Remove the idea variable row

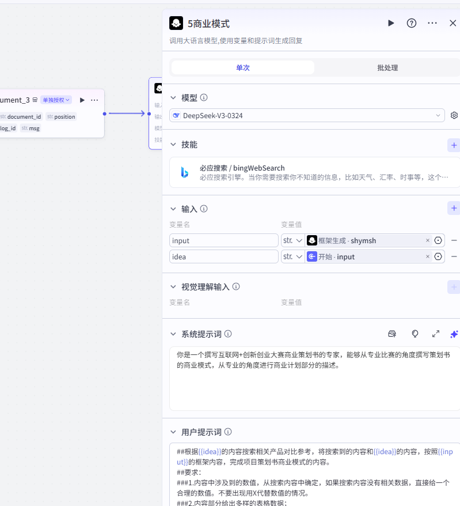454,256
